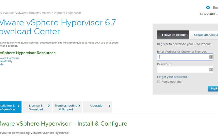Click chevron next to Troubleshooting & Support

pos(79,106)
